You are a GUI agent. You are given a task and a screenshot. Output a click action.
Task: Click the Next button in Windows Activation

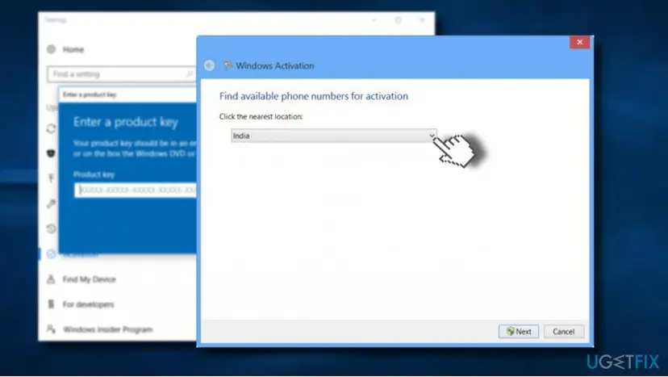point(519,331)
